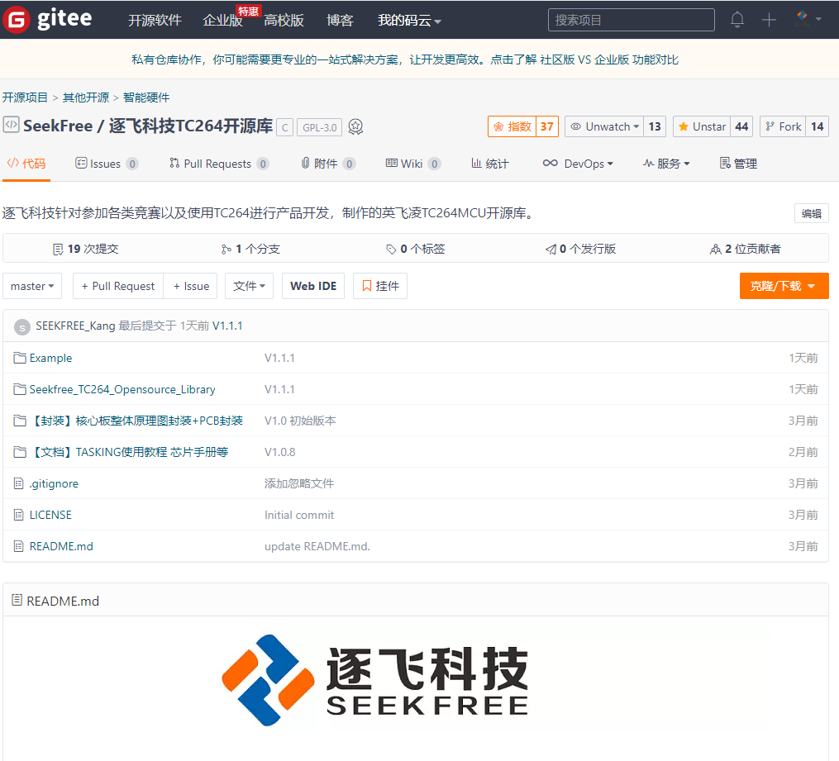Click the + Pull Request button
Image resolution: width=839 pixels, height=761 pixels.
click(118, 286)
